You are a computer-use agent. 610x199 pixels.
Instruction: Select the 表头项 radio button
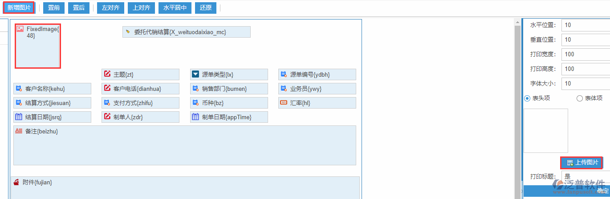(527, 98)
